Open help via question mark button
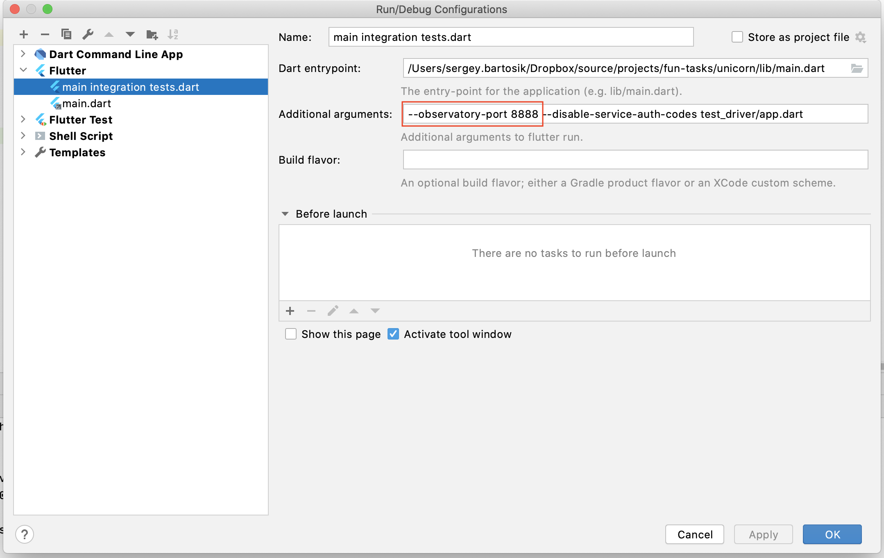884x558 pixels. point(25,534)
